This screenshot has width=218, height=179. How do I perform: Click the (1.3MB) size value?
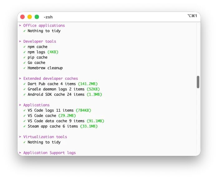pos(94,94)
